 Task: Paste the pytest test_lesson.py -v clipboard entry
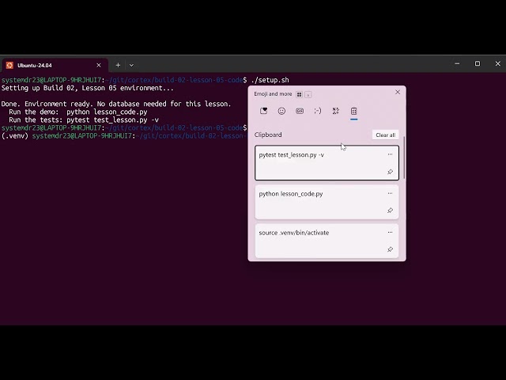coord(327,163)
